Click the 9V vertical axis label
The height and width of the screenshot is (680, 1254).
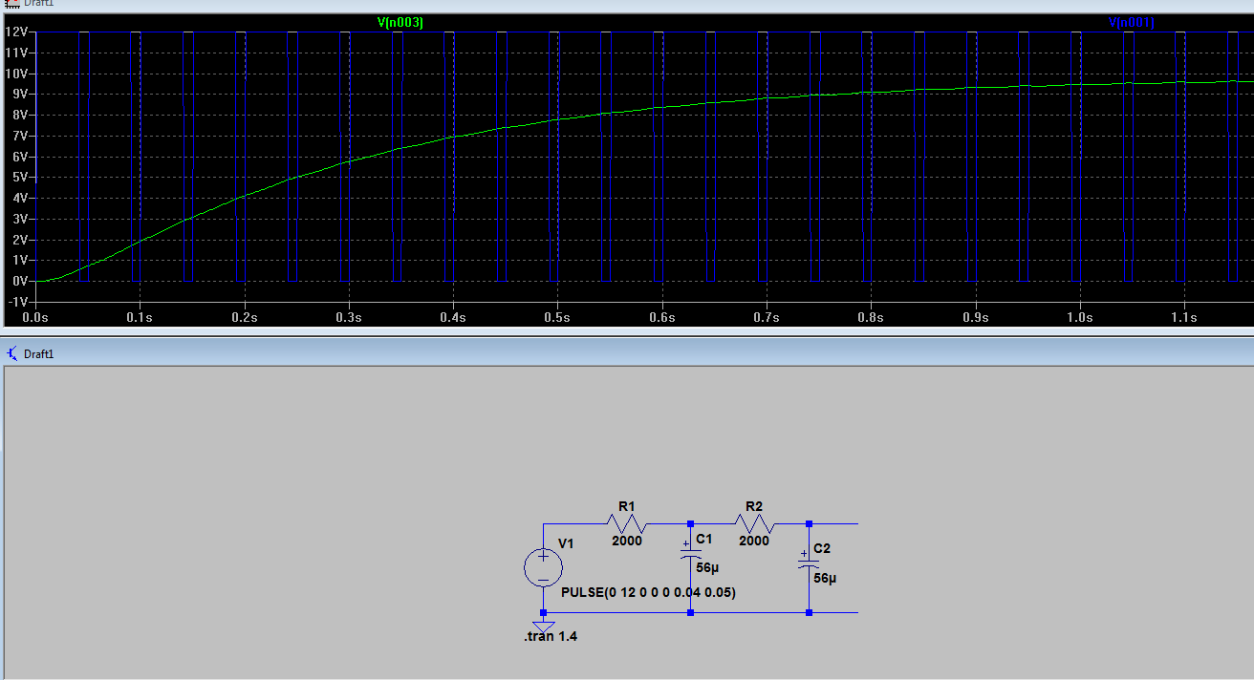click(18, 94)
